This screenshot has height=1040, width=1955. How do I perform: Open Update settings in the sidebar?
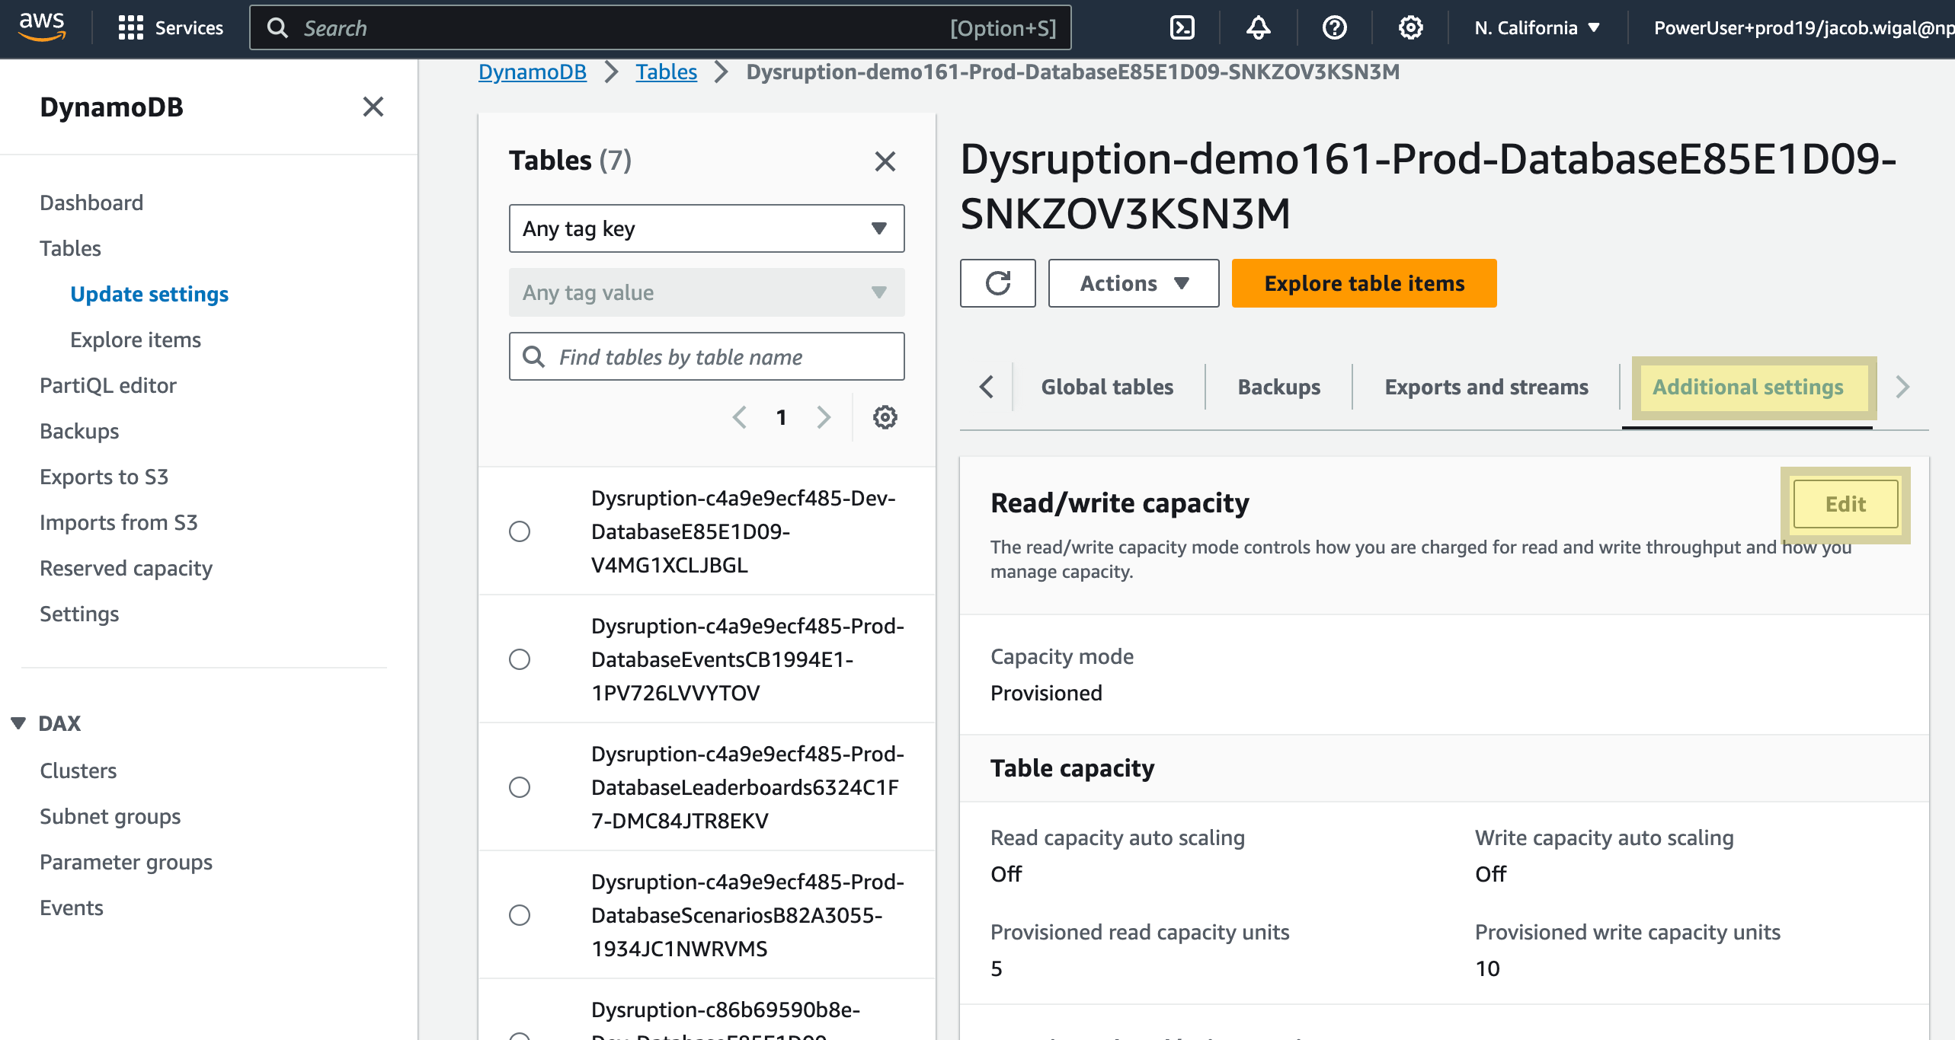[149, 294]
